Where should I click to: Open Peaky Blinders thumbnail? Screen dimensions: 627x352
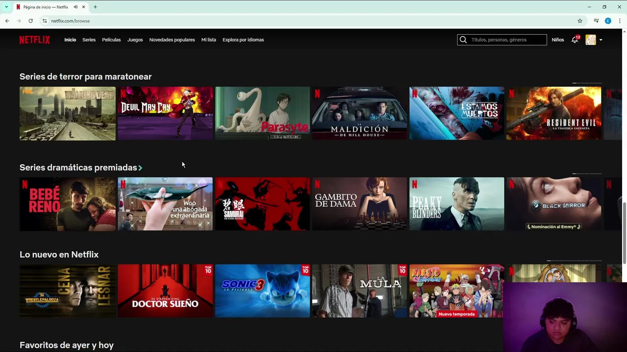point(457,204)
